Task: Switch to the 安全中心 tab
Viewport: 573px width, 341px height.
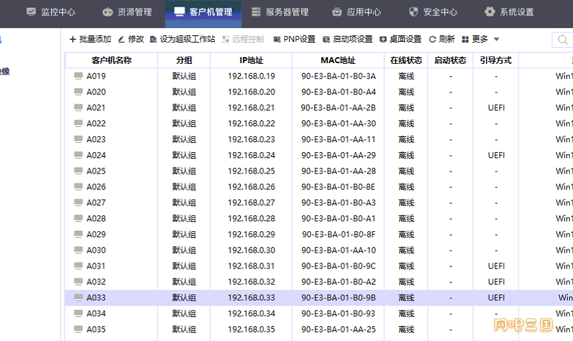Action: (x=433, y=12)
